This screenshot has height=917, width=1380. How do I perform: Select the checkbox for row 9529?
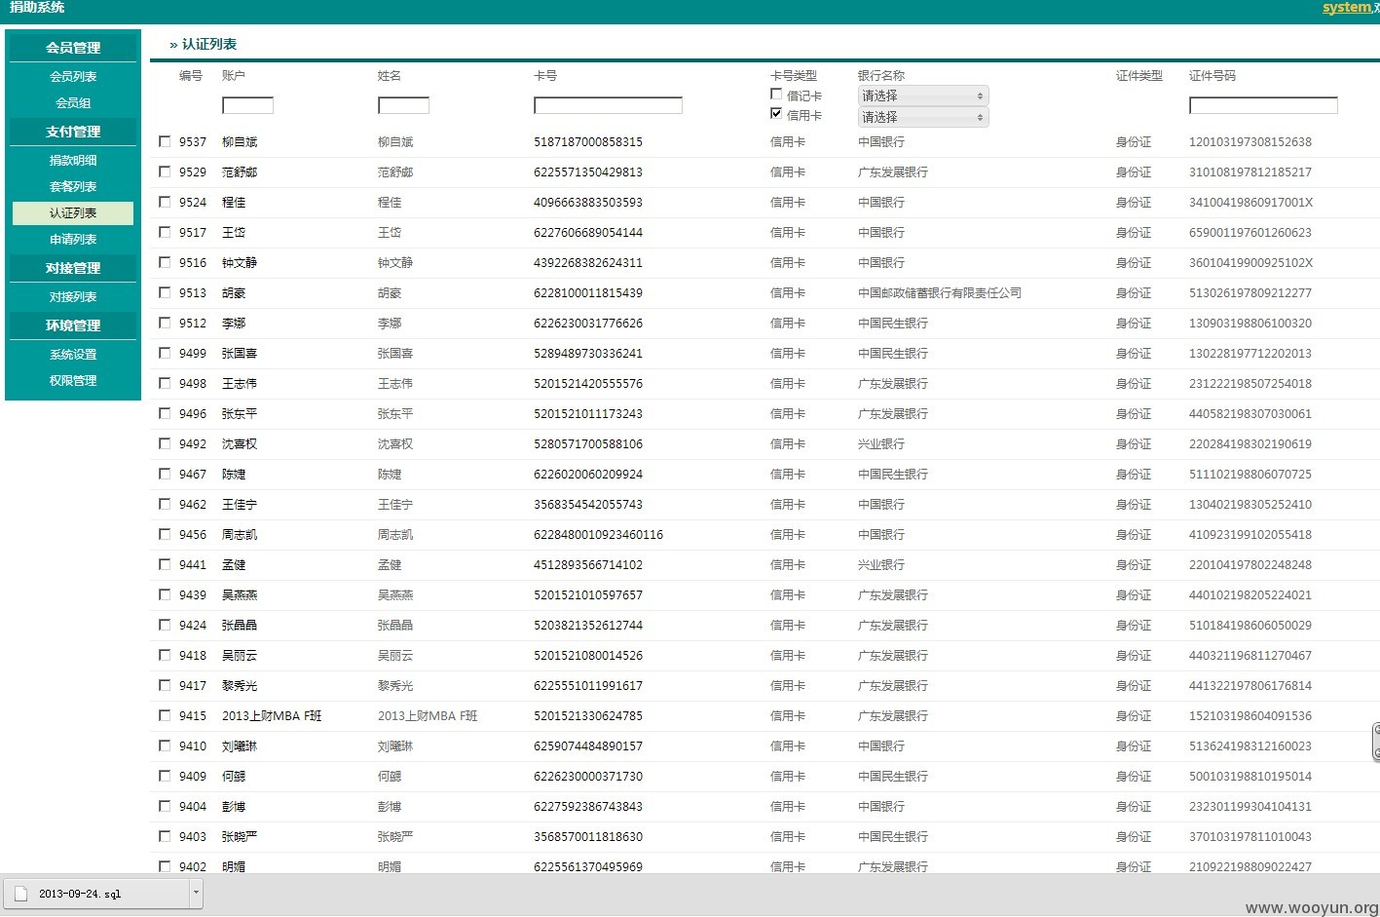click(x=165, y=172)
